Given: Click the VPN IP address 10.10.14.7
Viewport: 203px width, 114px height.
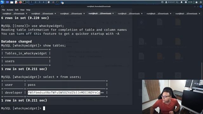Looking at the screenshot, I should pos(171,2).
